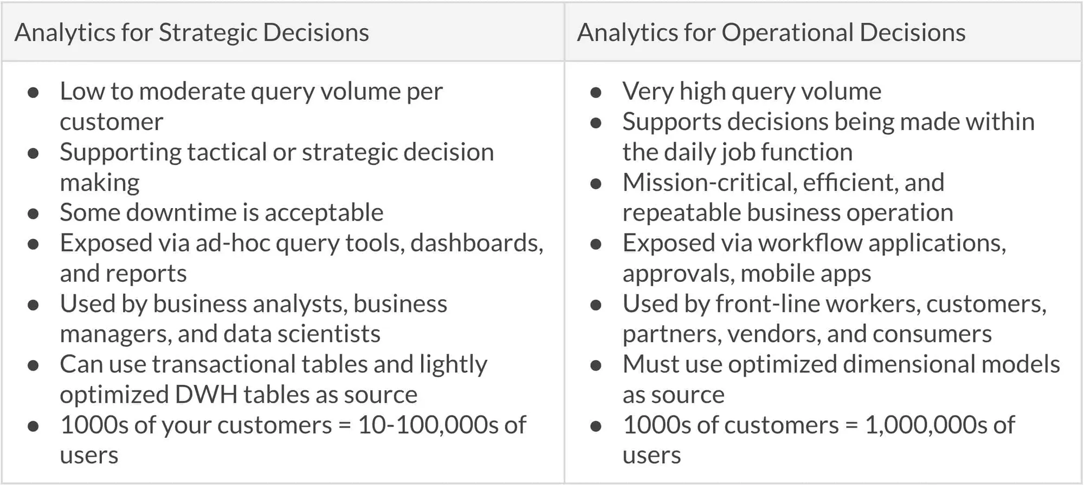The height and width of the screenshot is (485, 1084).
Task: Click 'approvals, mobile apps' text line
Action: 746,273
